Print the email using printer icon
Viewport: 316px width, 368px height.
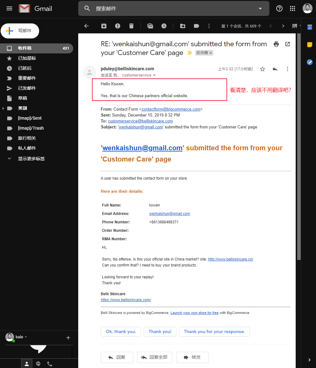[276, 44]
